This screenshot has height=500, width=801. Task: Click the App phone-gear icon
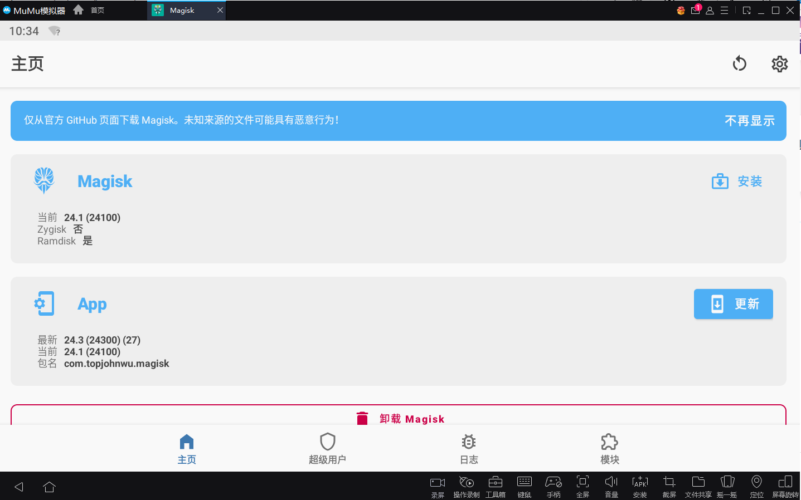click(x=44, y=303)
